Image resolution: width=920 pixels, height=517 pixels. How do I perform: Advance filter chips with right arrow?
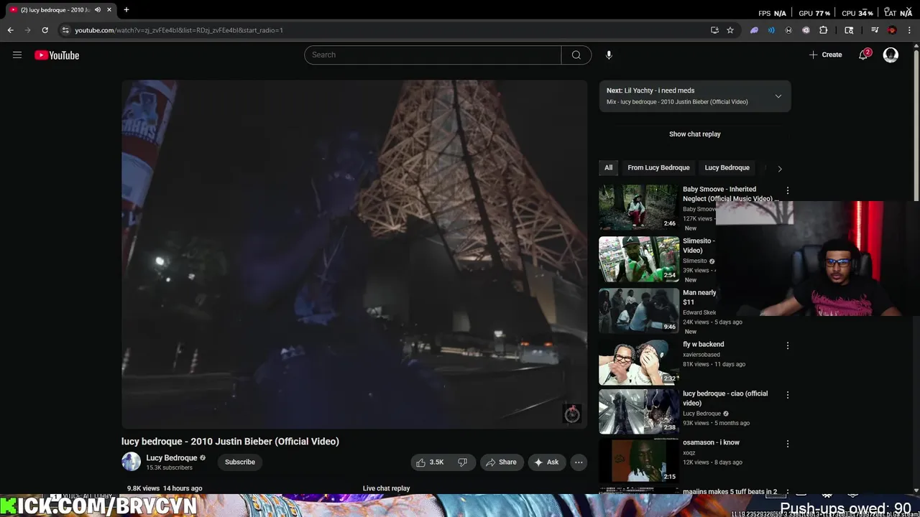[780, 168]
